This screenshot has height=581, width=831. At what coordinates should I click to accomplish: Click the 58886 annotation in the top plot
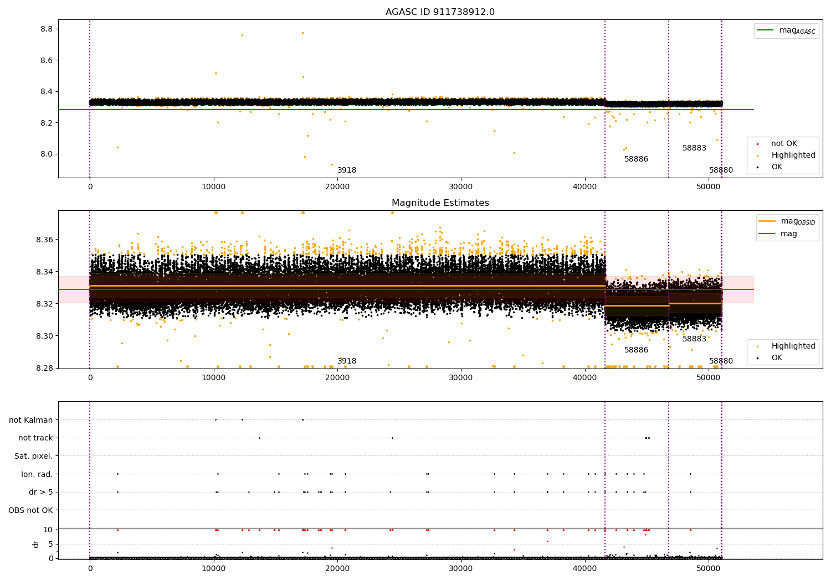click(636, 159)
